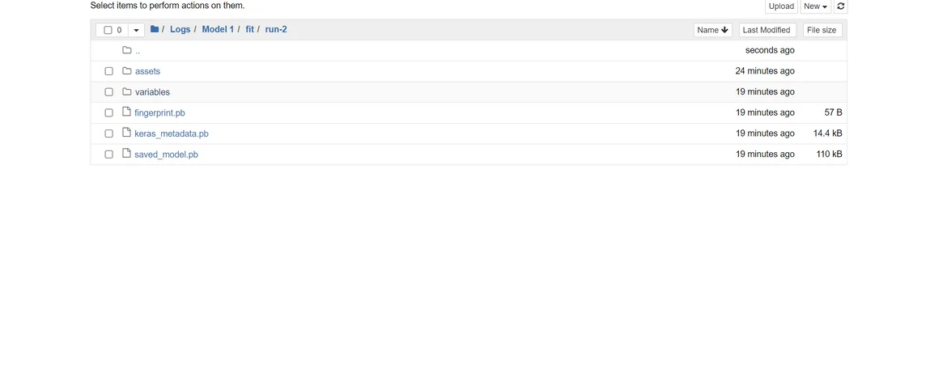Check the assets folder checkbox

108,71
